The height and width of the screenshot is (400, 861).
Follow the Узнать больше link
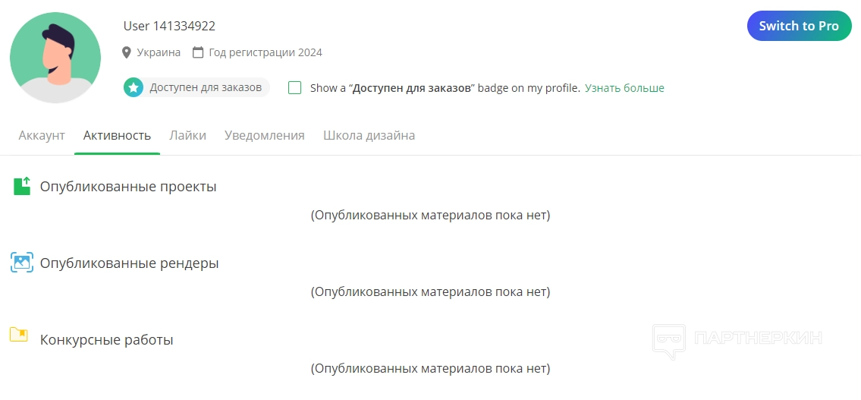(x=624, y=88)
